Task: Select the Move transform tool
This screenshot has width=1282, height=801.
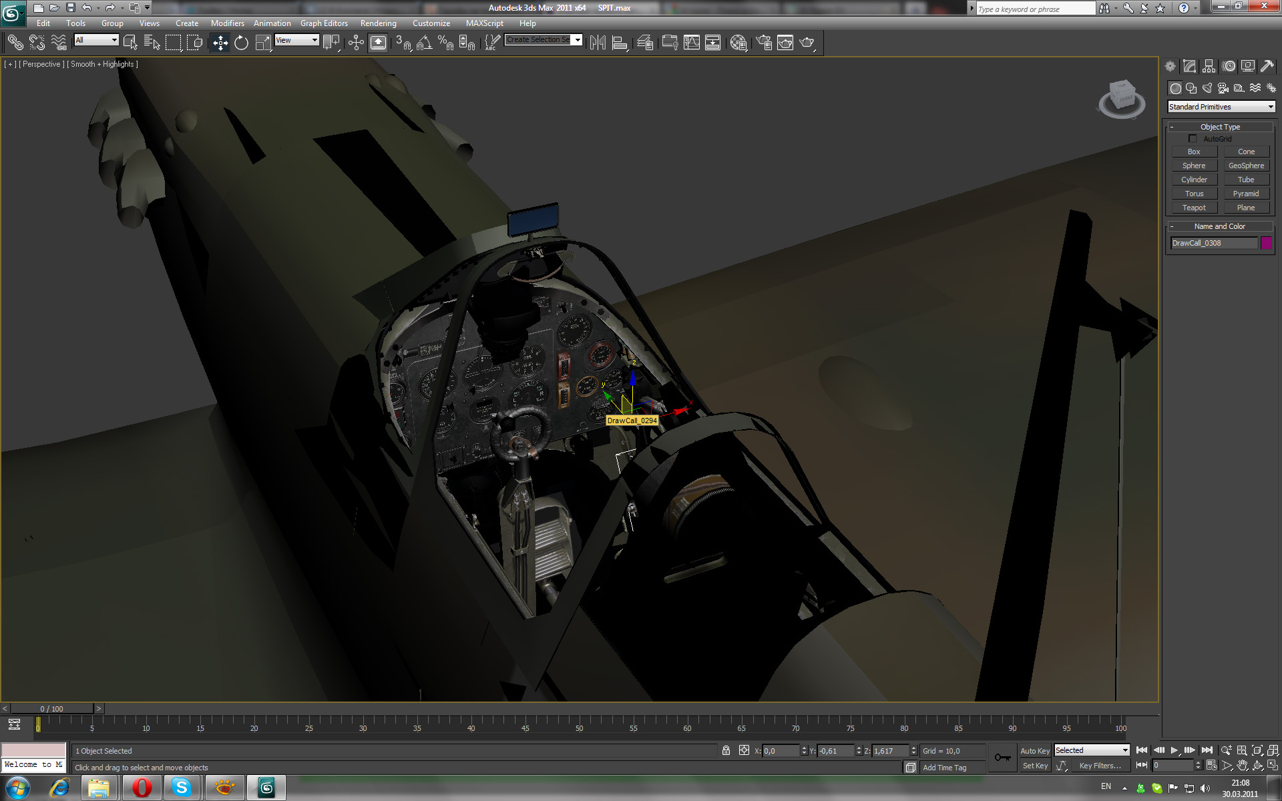Action: (x=220, y=43)
